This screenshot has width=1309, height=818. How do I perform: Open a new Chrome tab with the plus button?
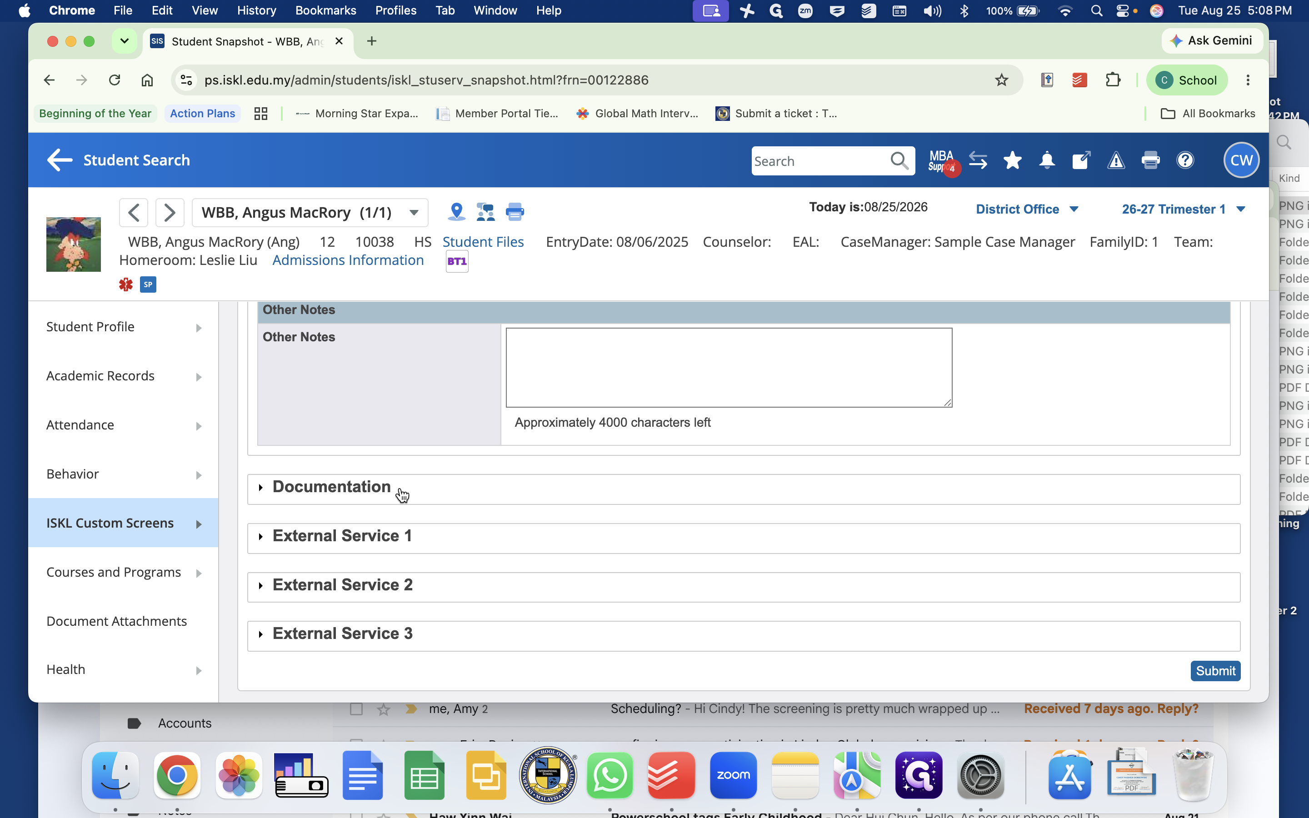(x=372, y=41)
